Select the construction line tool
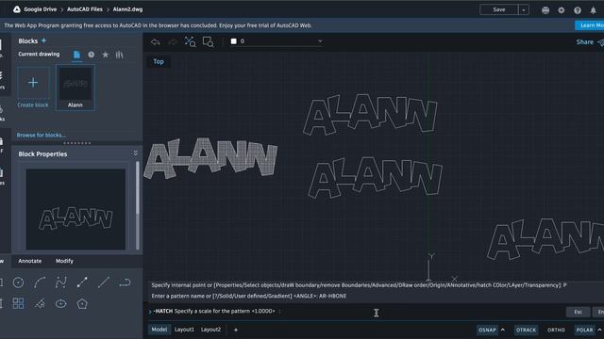604x339 pixels. point(103,282)
